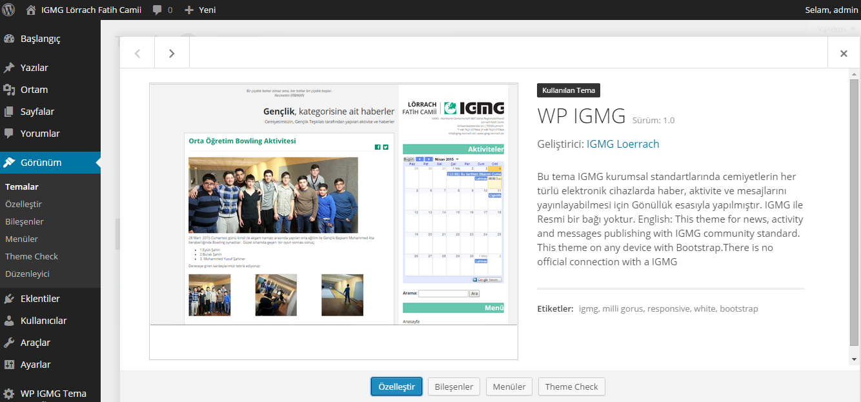Click scrollbar down arrow in theme details
The image size is (861, 402).
coord(854,359)
